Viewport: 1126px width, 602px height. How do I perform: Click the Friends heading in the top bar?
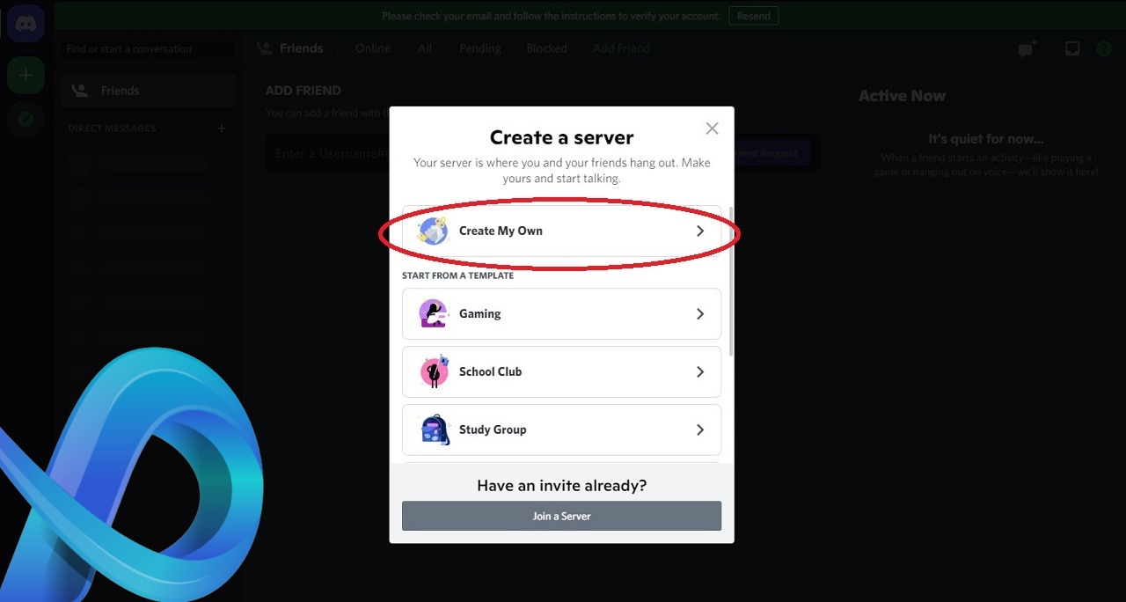tap(301, 48)
